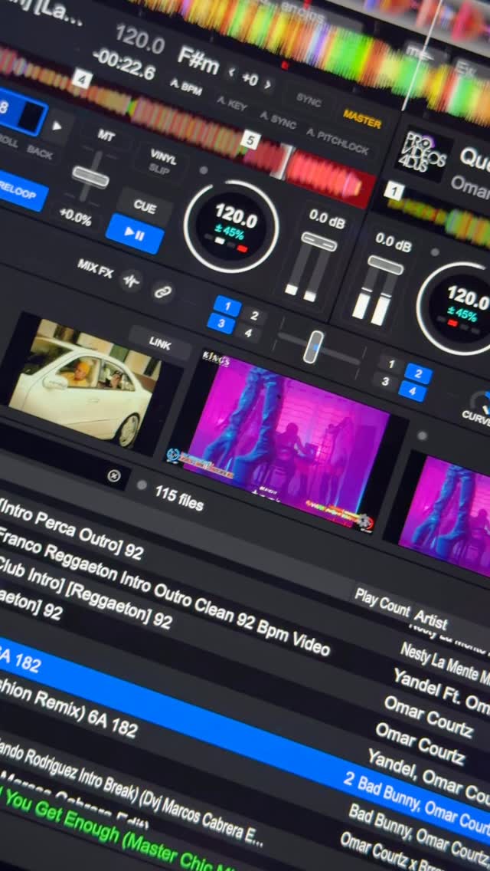Image resolution: width=490 pixels, height=871 pixels.
Task: Enable SYNC on left deck
Action: click(x=309, y=100)
